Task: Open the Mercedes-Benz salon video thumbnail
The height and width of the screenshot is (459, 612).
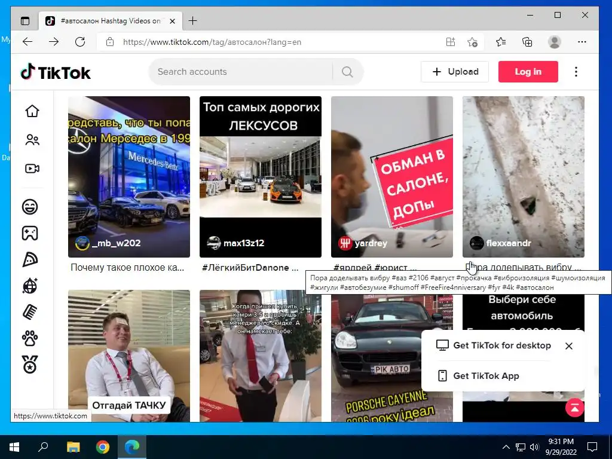Action: tap(129, 177)
